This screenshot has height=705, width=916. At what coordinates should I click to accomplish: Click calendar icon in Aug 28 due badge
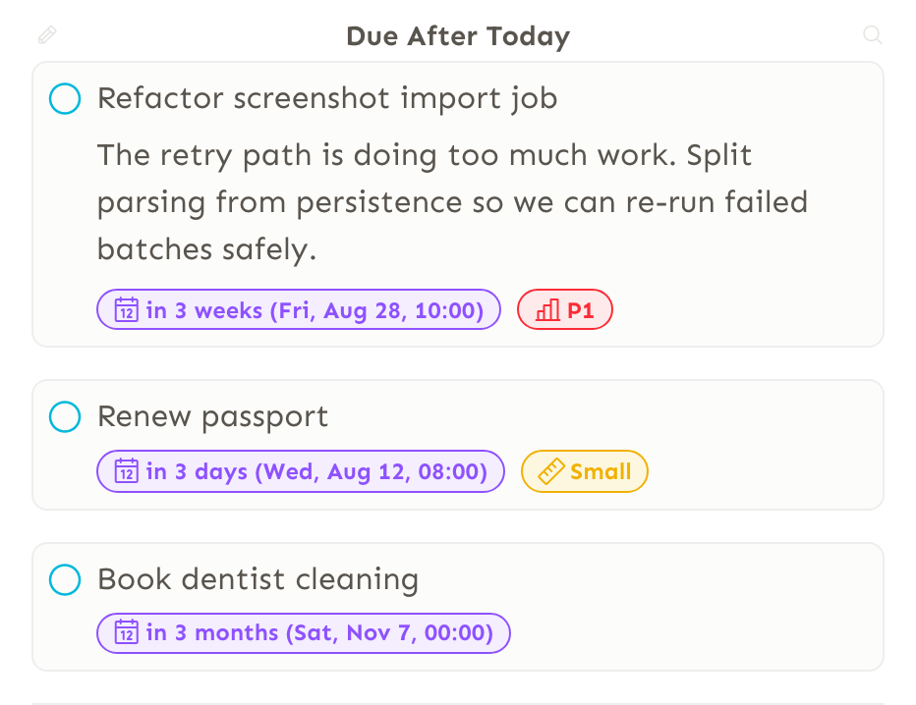pyautogui.click(x=126, y=310)
